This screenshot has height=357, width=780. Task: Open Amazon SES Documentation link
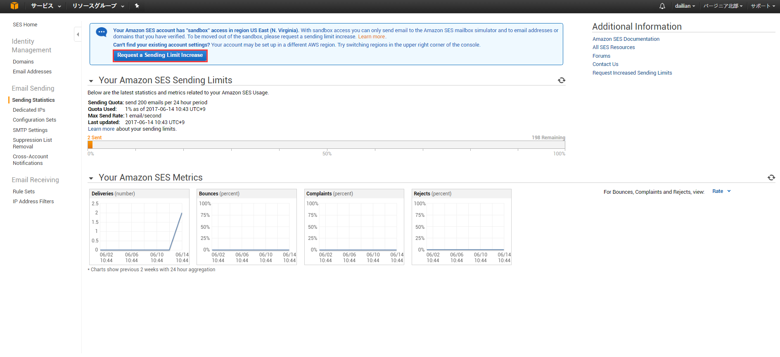click(x=626, y=39)
